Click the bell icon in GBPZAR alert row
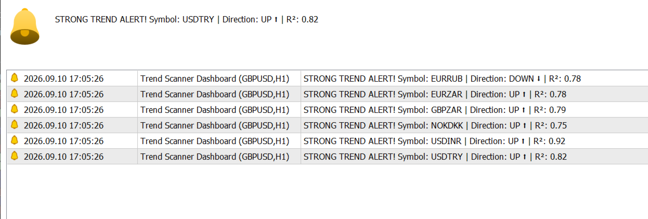Image resolution: width=648 pixels, height=219 pixels. pyautogui.click(x=15, y=109)
